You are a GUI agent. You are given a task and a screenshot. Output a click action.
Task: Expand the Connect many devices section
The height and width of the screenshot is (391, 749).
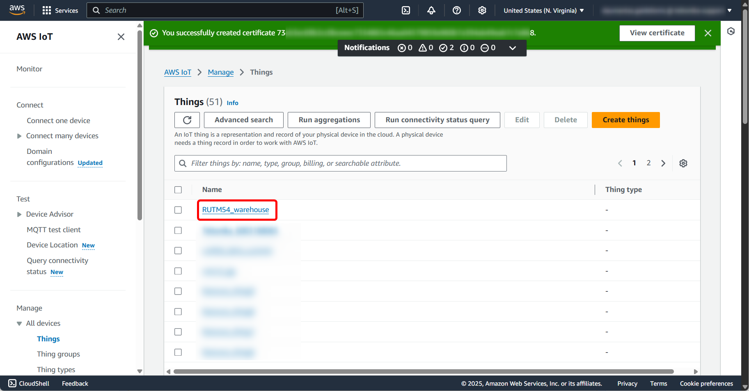[19, 136]
